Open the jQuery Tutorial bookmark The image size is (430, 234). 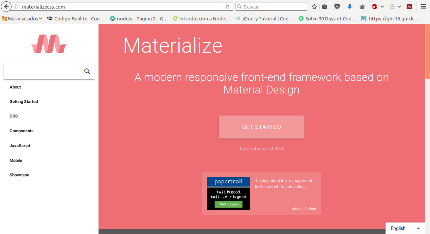tap(265, 19)
